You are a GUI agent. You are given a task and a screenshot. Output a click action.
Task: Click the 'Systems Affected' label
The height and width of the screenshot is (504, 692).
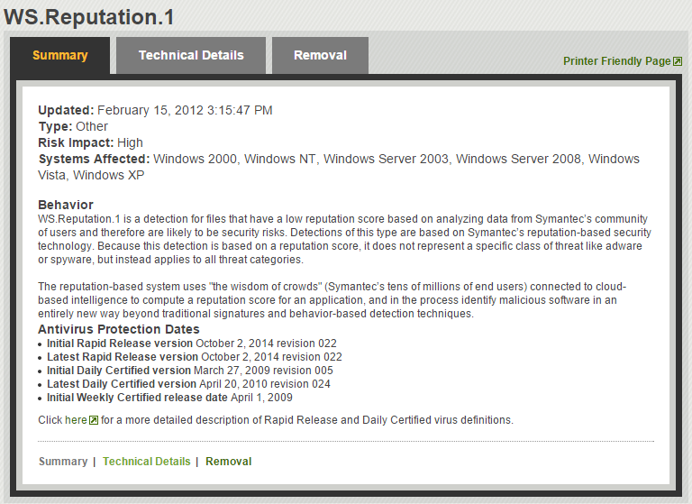94,159
